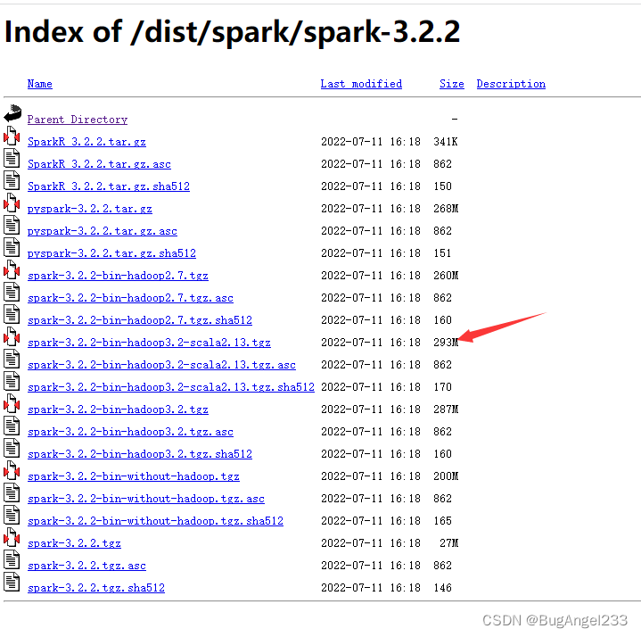Click the document icon beside spark-3.2.2.tgz.sha512
Image resolution: width=641 pixels, height=637 pixels.
(x=12, y=582)
